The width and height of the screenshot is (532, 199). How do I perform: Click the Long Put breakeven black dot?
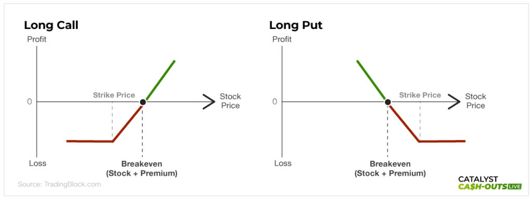[388, 102]
